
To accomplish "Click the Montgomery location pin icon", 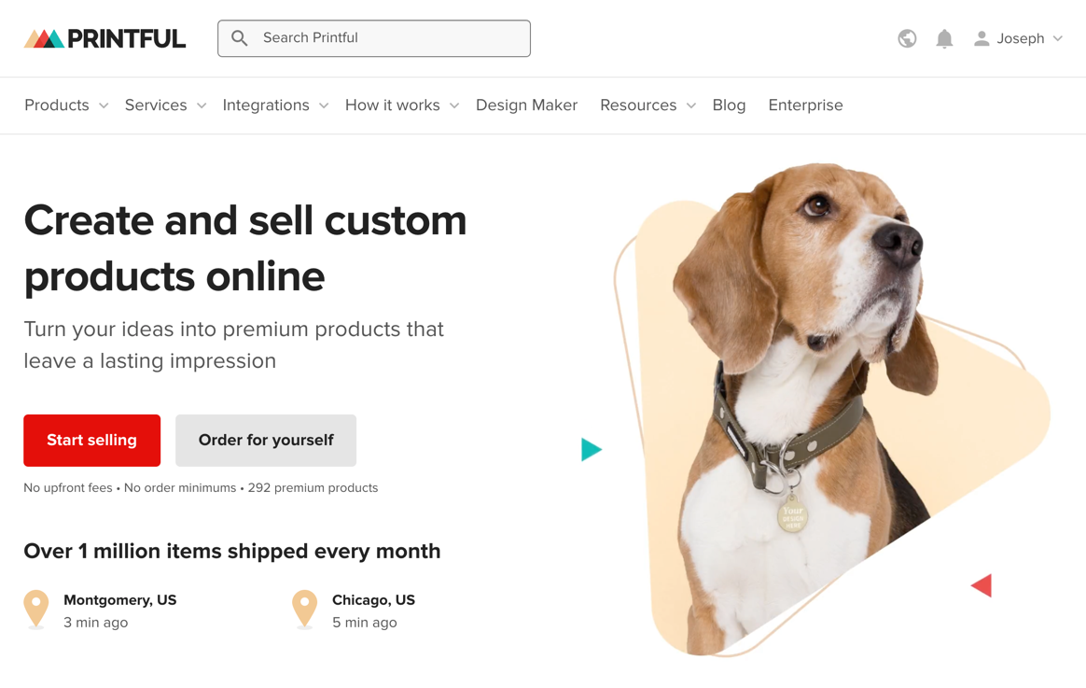I will [x=35, y=609].
